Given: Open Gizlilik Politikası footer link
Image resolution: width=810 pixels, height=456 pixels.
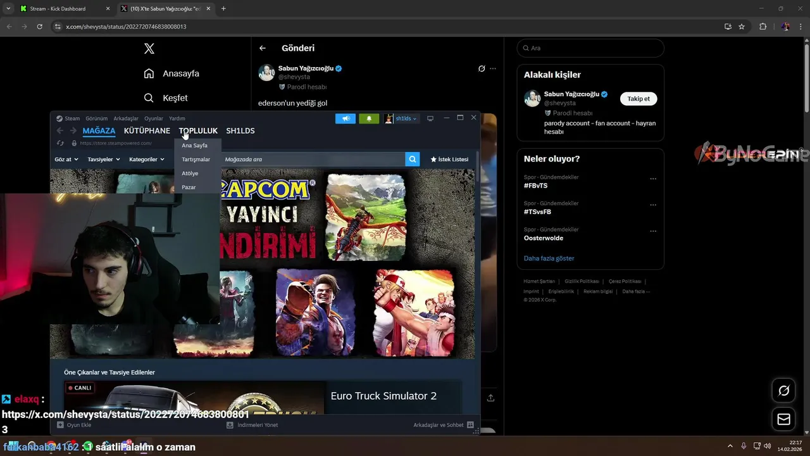Looking at the screenshot, I should pyautogui.click(x=582, y=281).
